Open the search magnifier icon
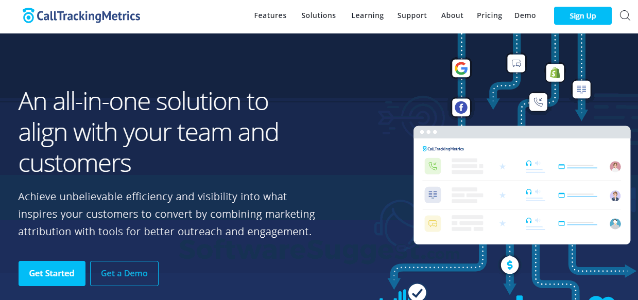 coord(625,15)
